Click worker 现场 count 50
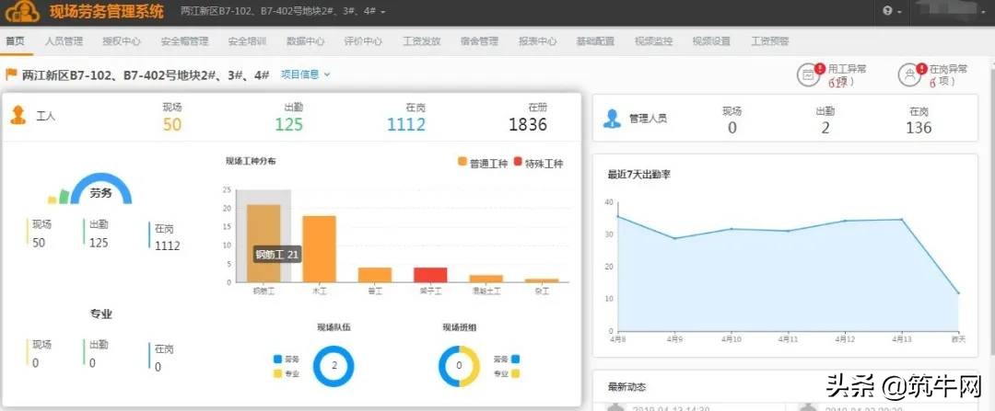995x411 pixels. point(172,124)
